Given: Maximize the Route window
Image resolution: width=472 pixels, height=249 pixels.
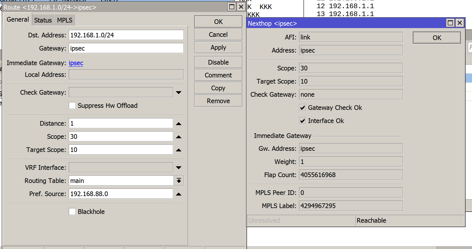Looking at the screenshot, I should (x=232, y=7).
